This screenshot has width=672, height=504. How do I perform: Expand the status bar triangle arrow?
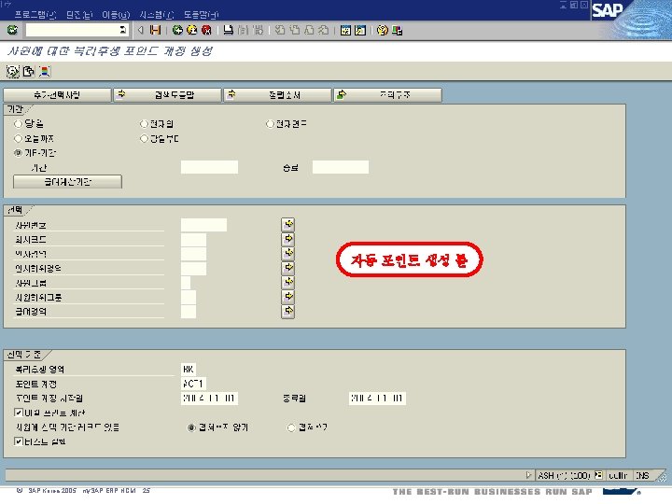click(528, 475)
